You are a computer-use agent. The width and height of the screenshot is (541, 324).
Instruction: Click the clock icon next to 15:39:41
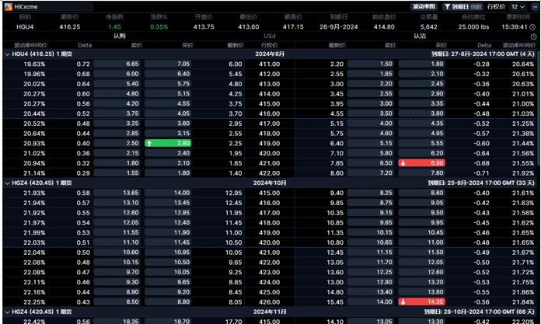point(534,26)
